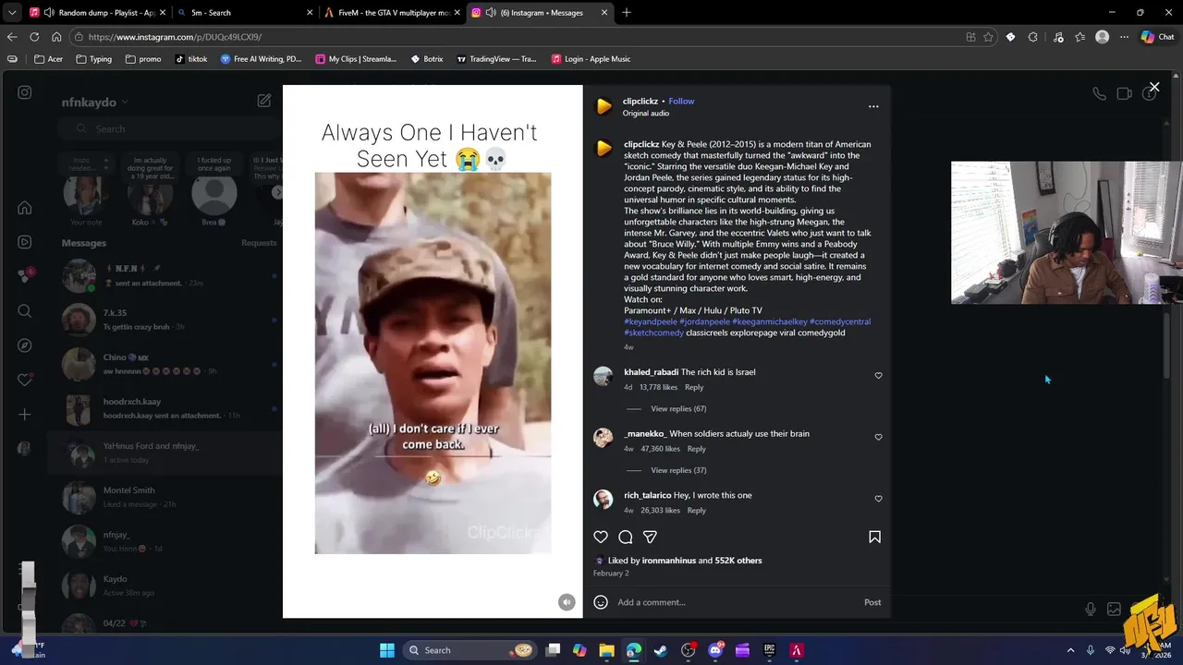Open Explore compass in the sidebar
The width and height of the screenshot is (1183, 665).
point(25,345)
